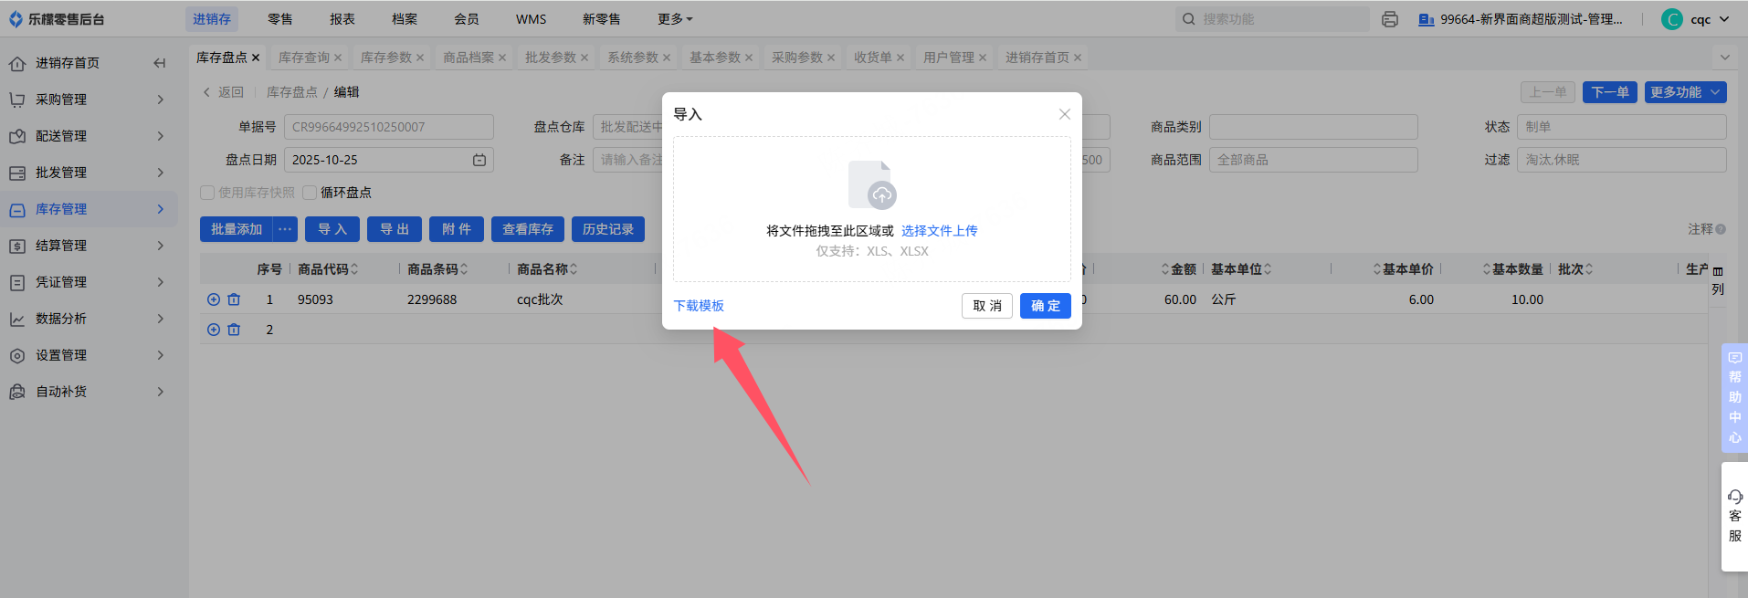Screen dimensions: 1748x598
Task: Click the 搜索功能 search box
Action: tap(1272, 19)
